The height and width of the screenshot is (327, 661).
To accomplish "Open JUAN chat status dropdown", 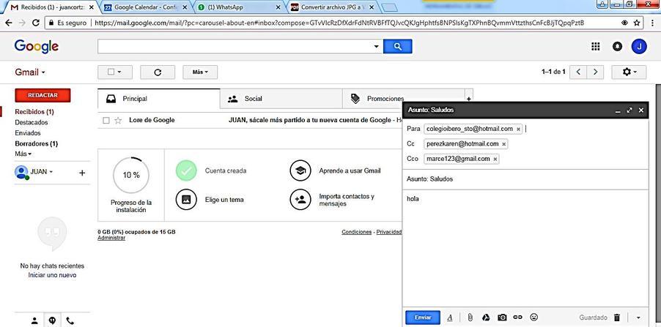I will (41, 172).
